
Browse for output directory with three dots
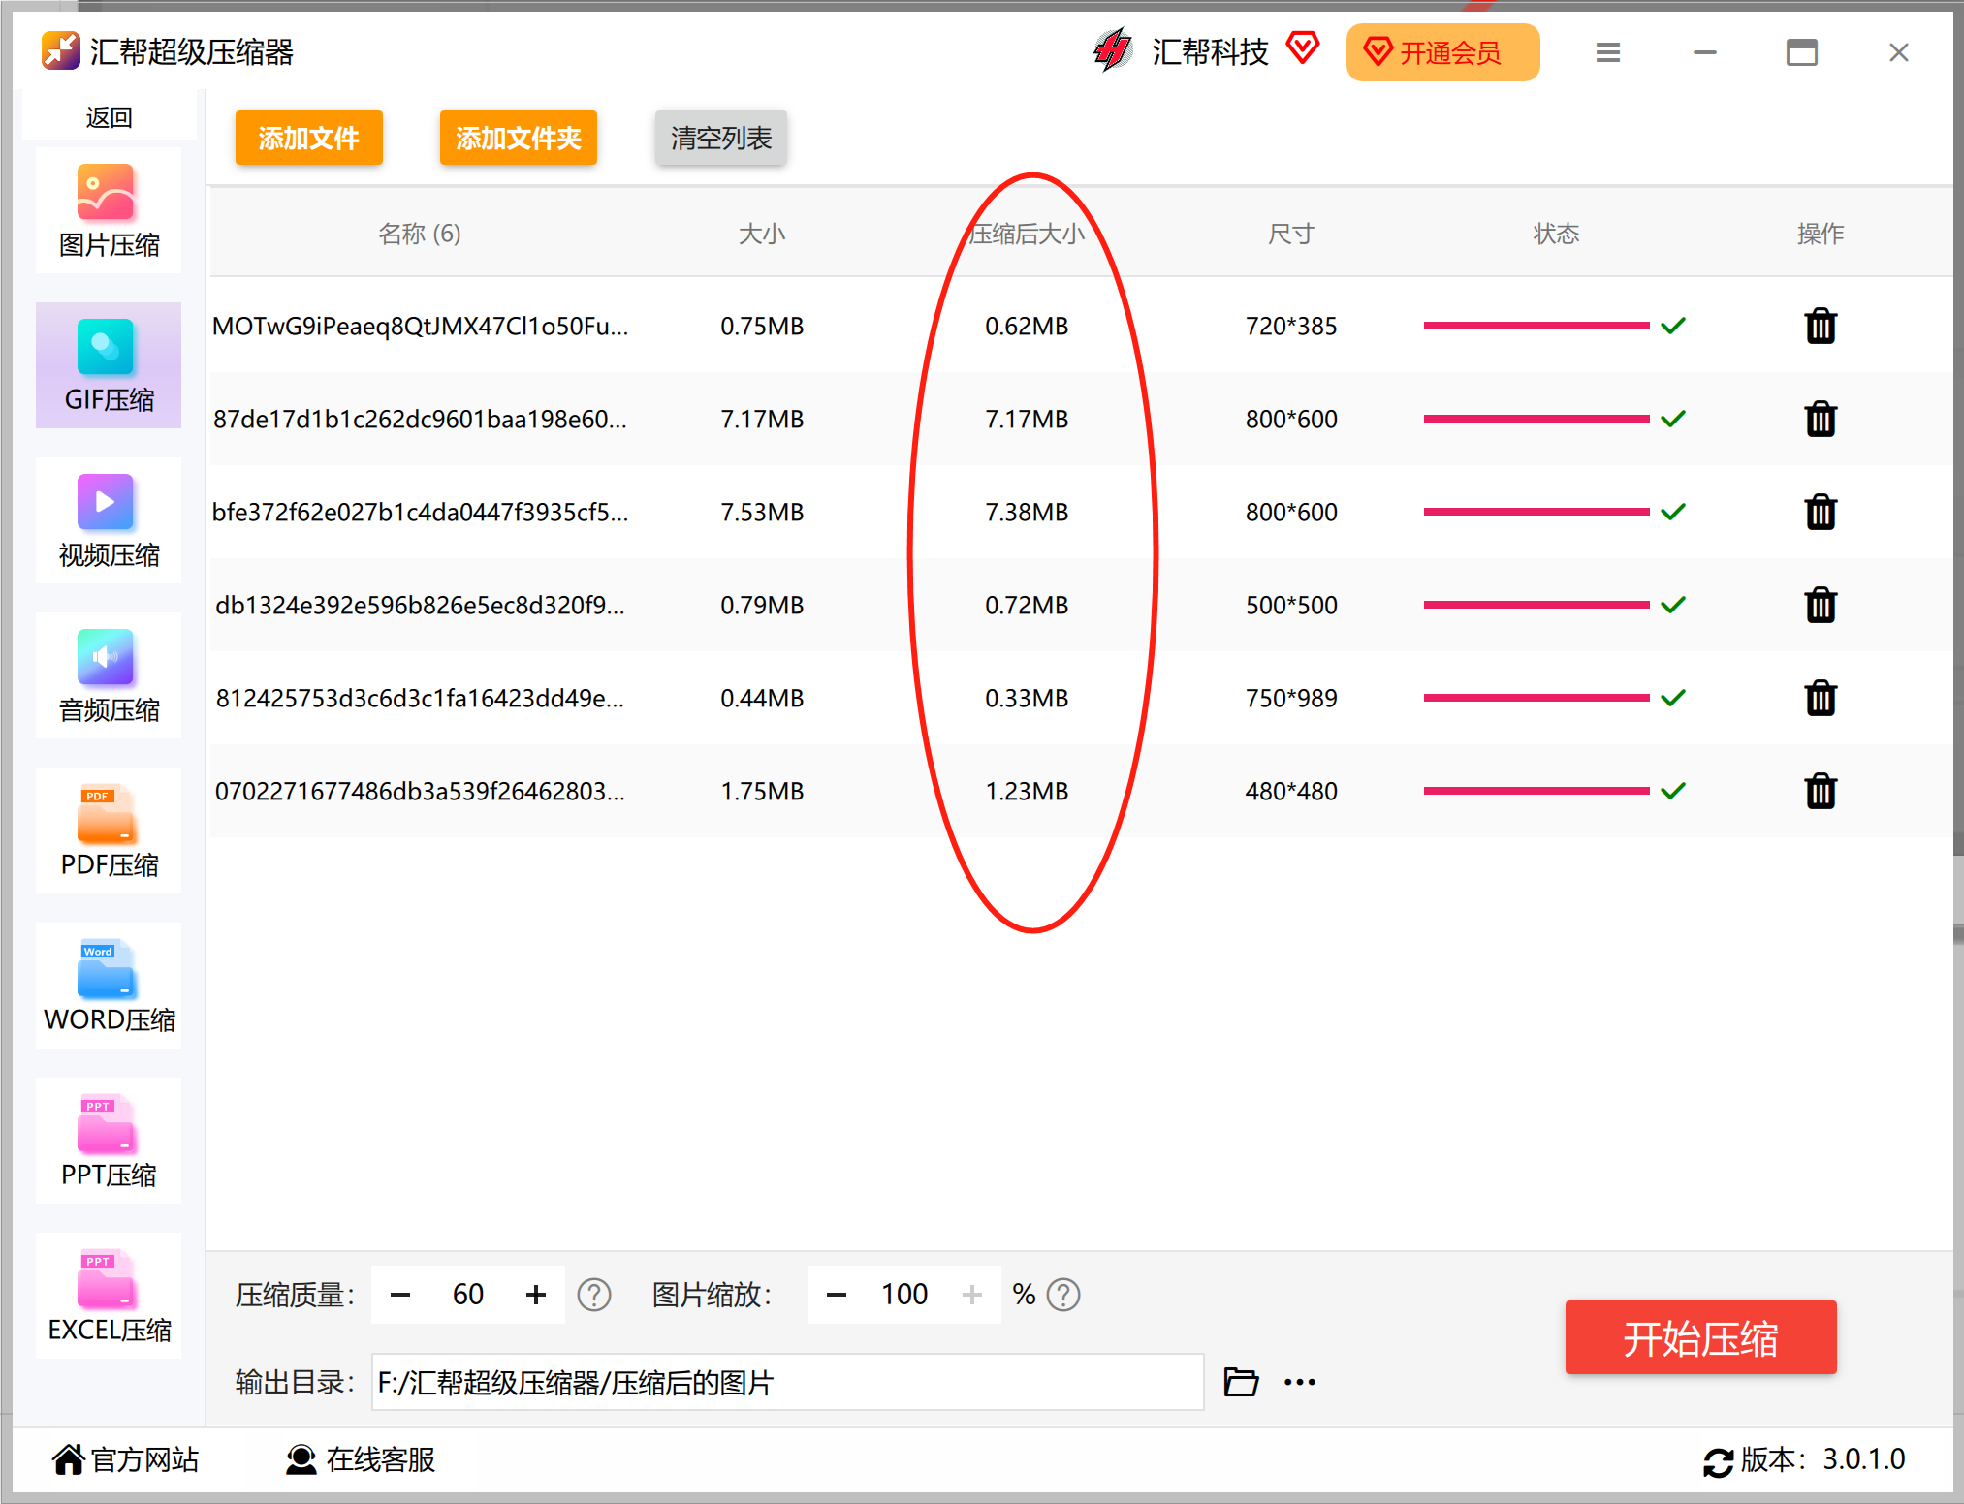pyautogui.click(x=1300, y=1382)
